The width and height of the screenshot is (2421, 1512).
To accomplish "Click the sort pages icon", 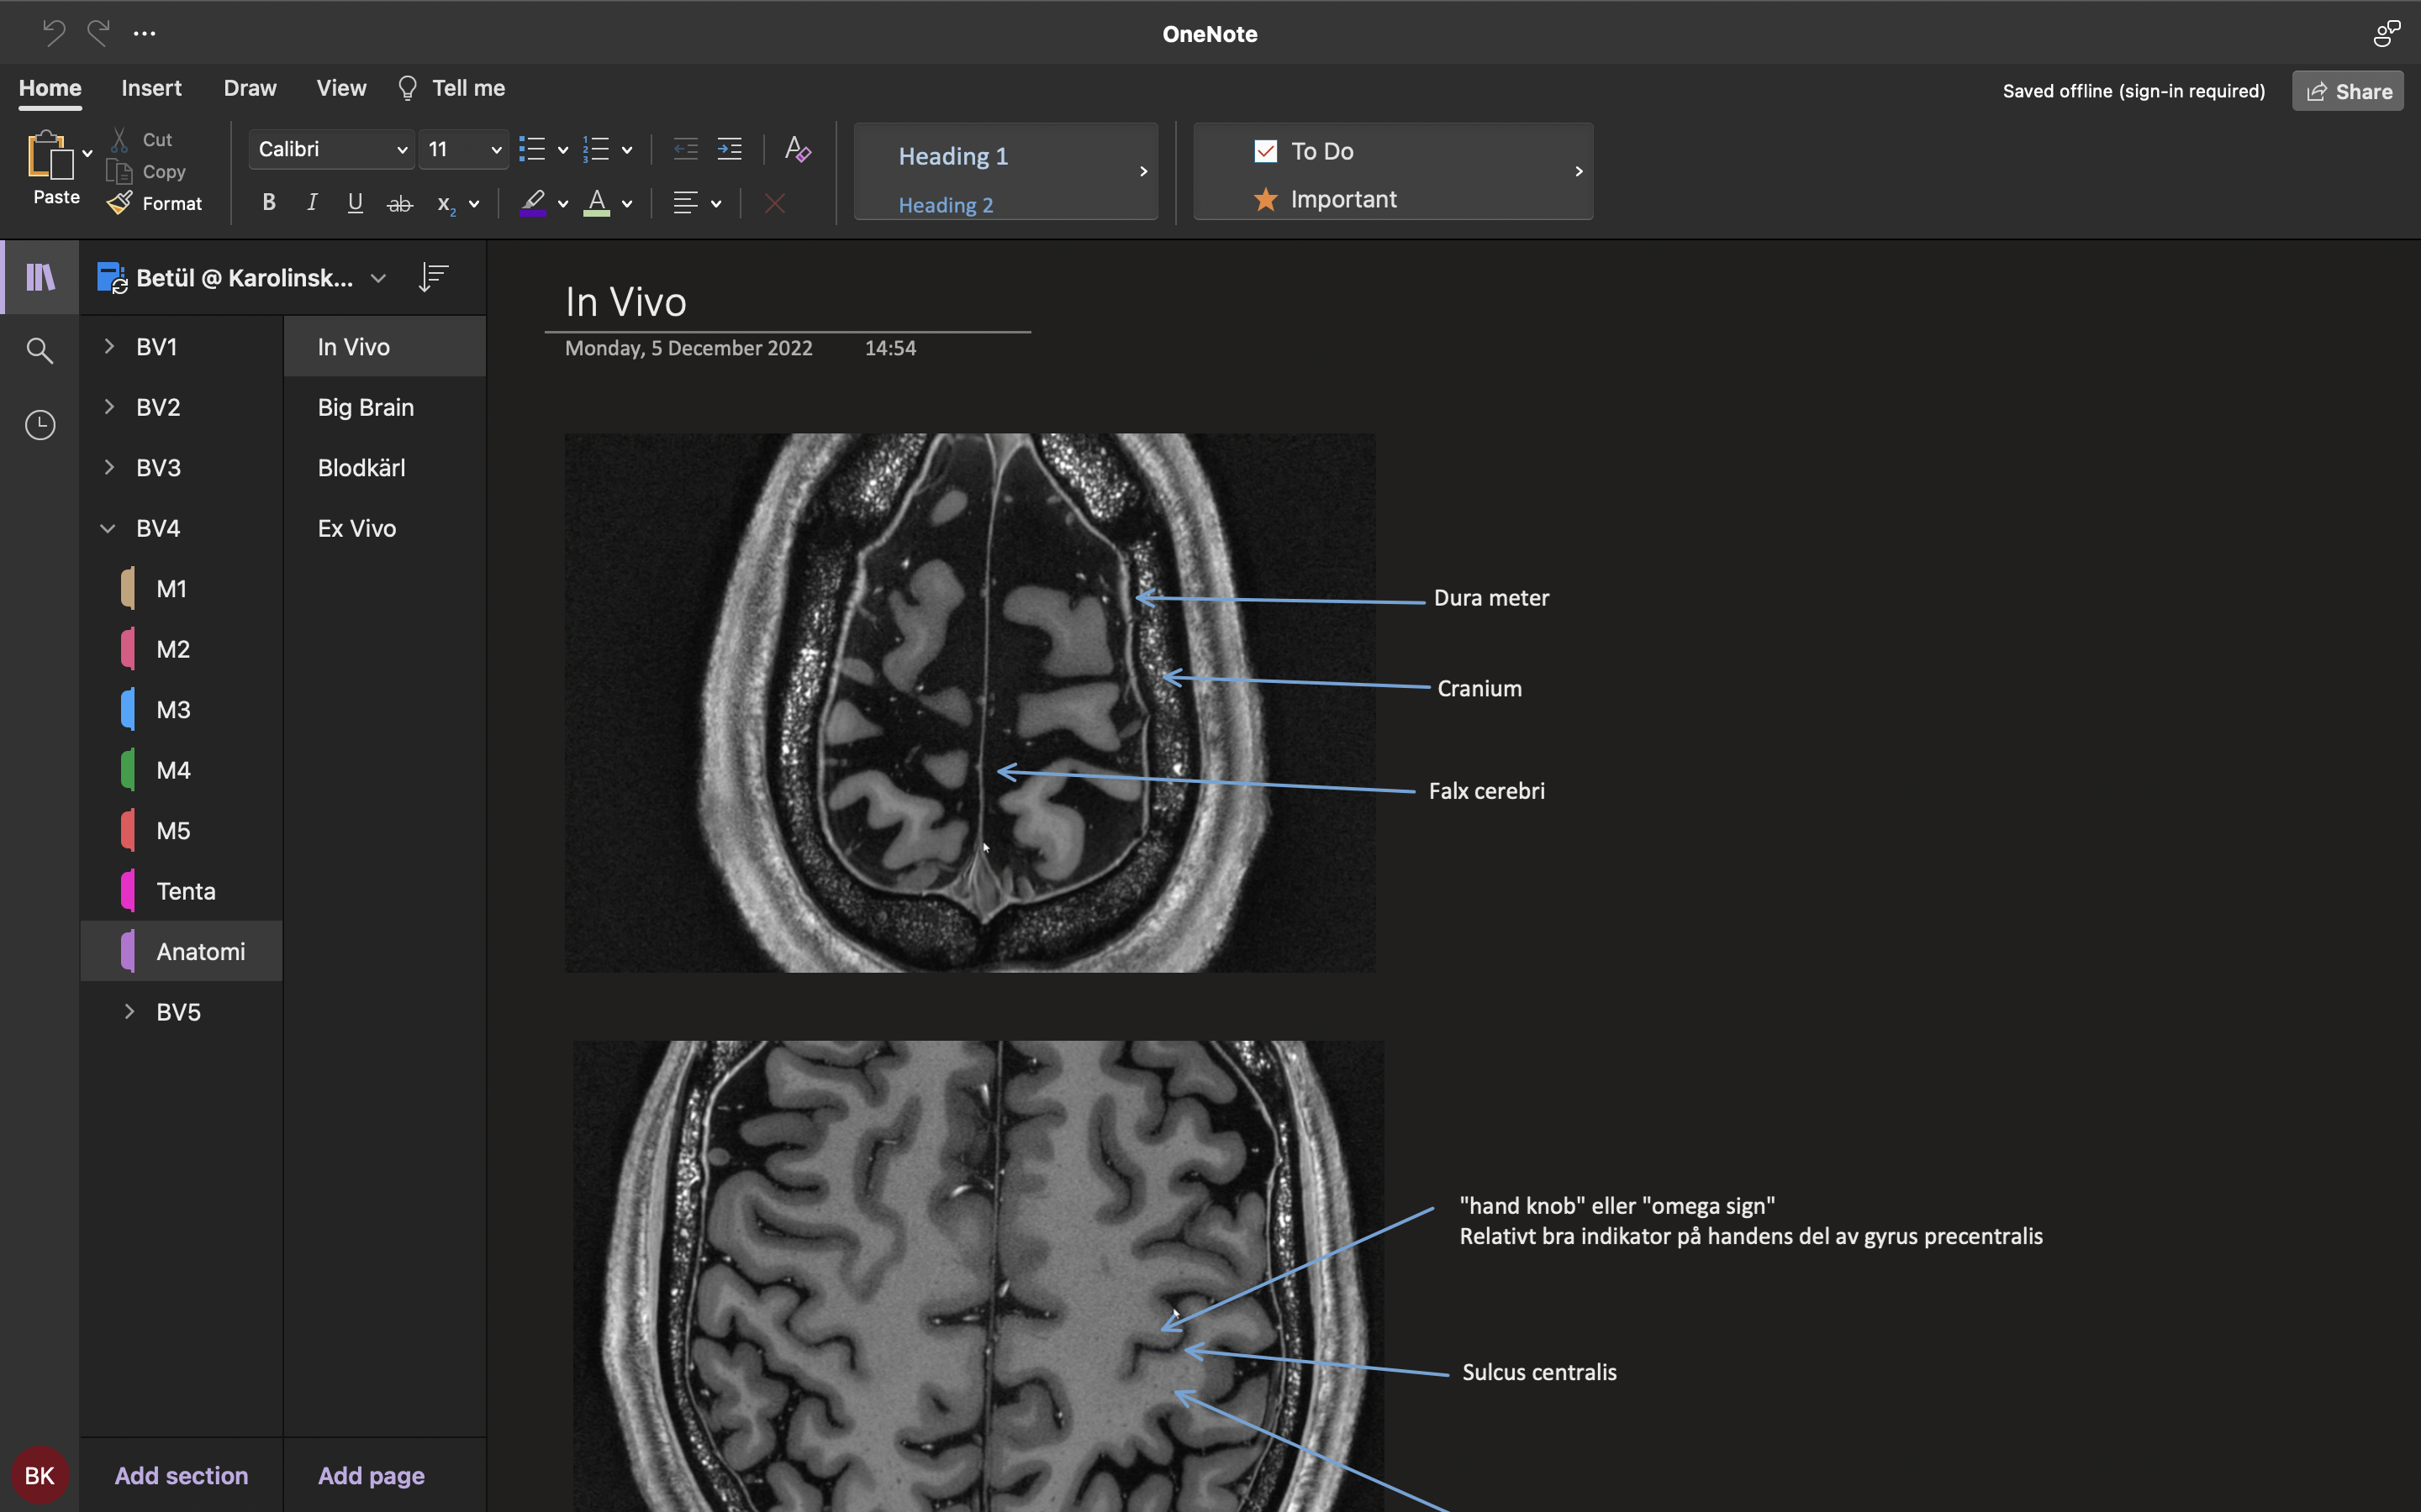I will tap(433, 277).
